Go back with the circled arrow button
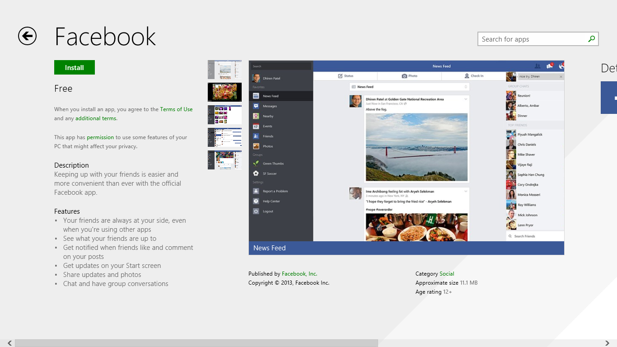Image resolution: width=617 pixels, height=347 pixels. (x=27, y=36)
